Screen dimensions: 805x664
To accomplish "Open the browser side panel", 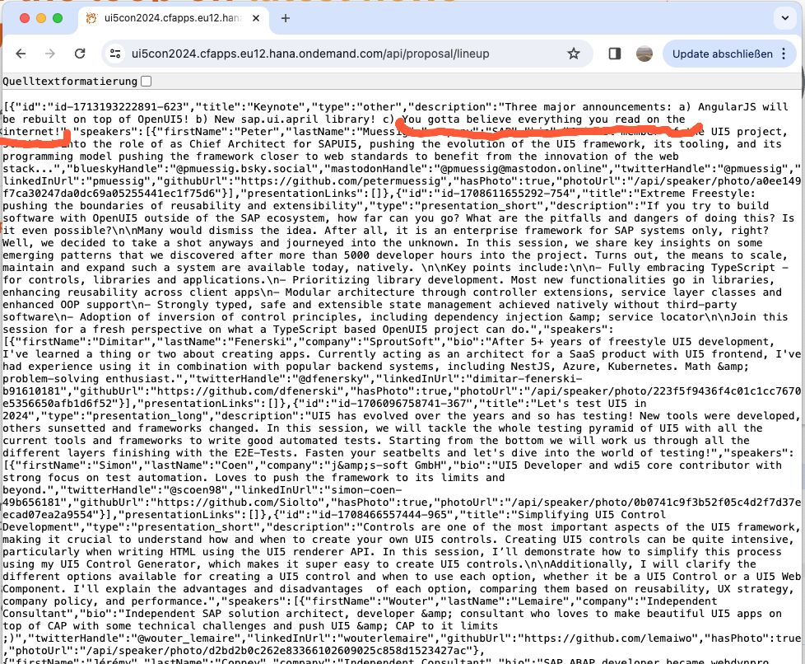I will coord(615,54).
